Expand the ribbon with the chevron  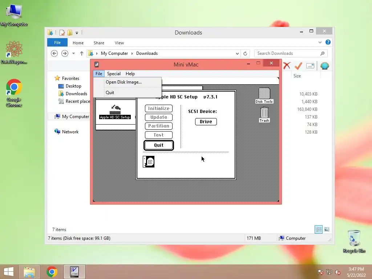320,43
